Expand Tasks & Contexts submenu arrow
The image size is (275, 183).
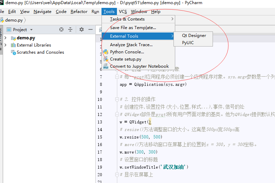click(172, 19)
